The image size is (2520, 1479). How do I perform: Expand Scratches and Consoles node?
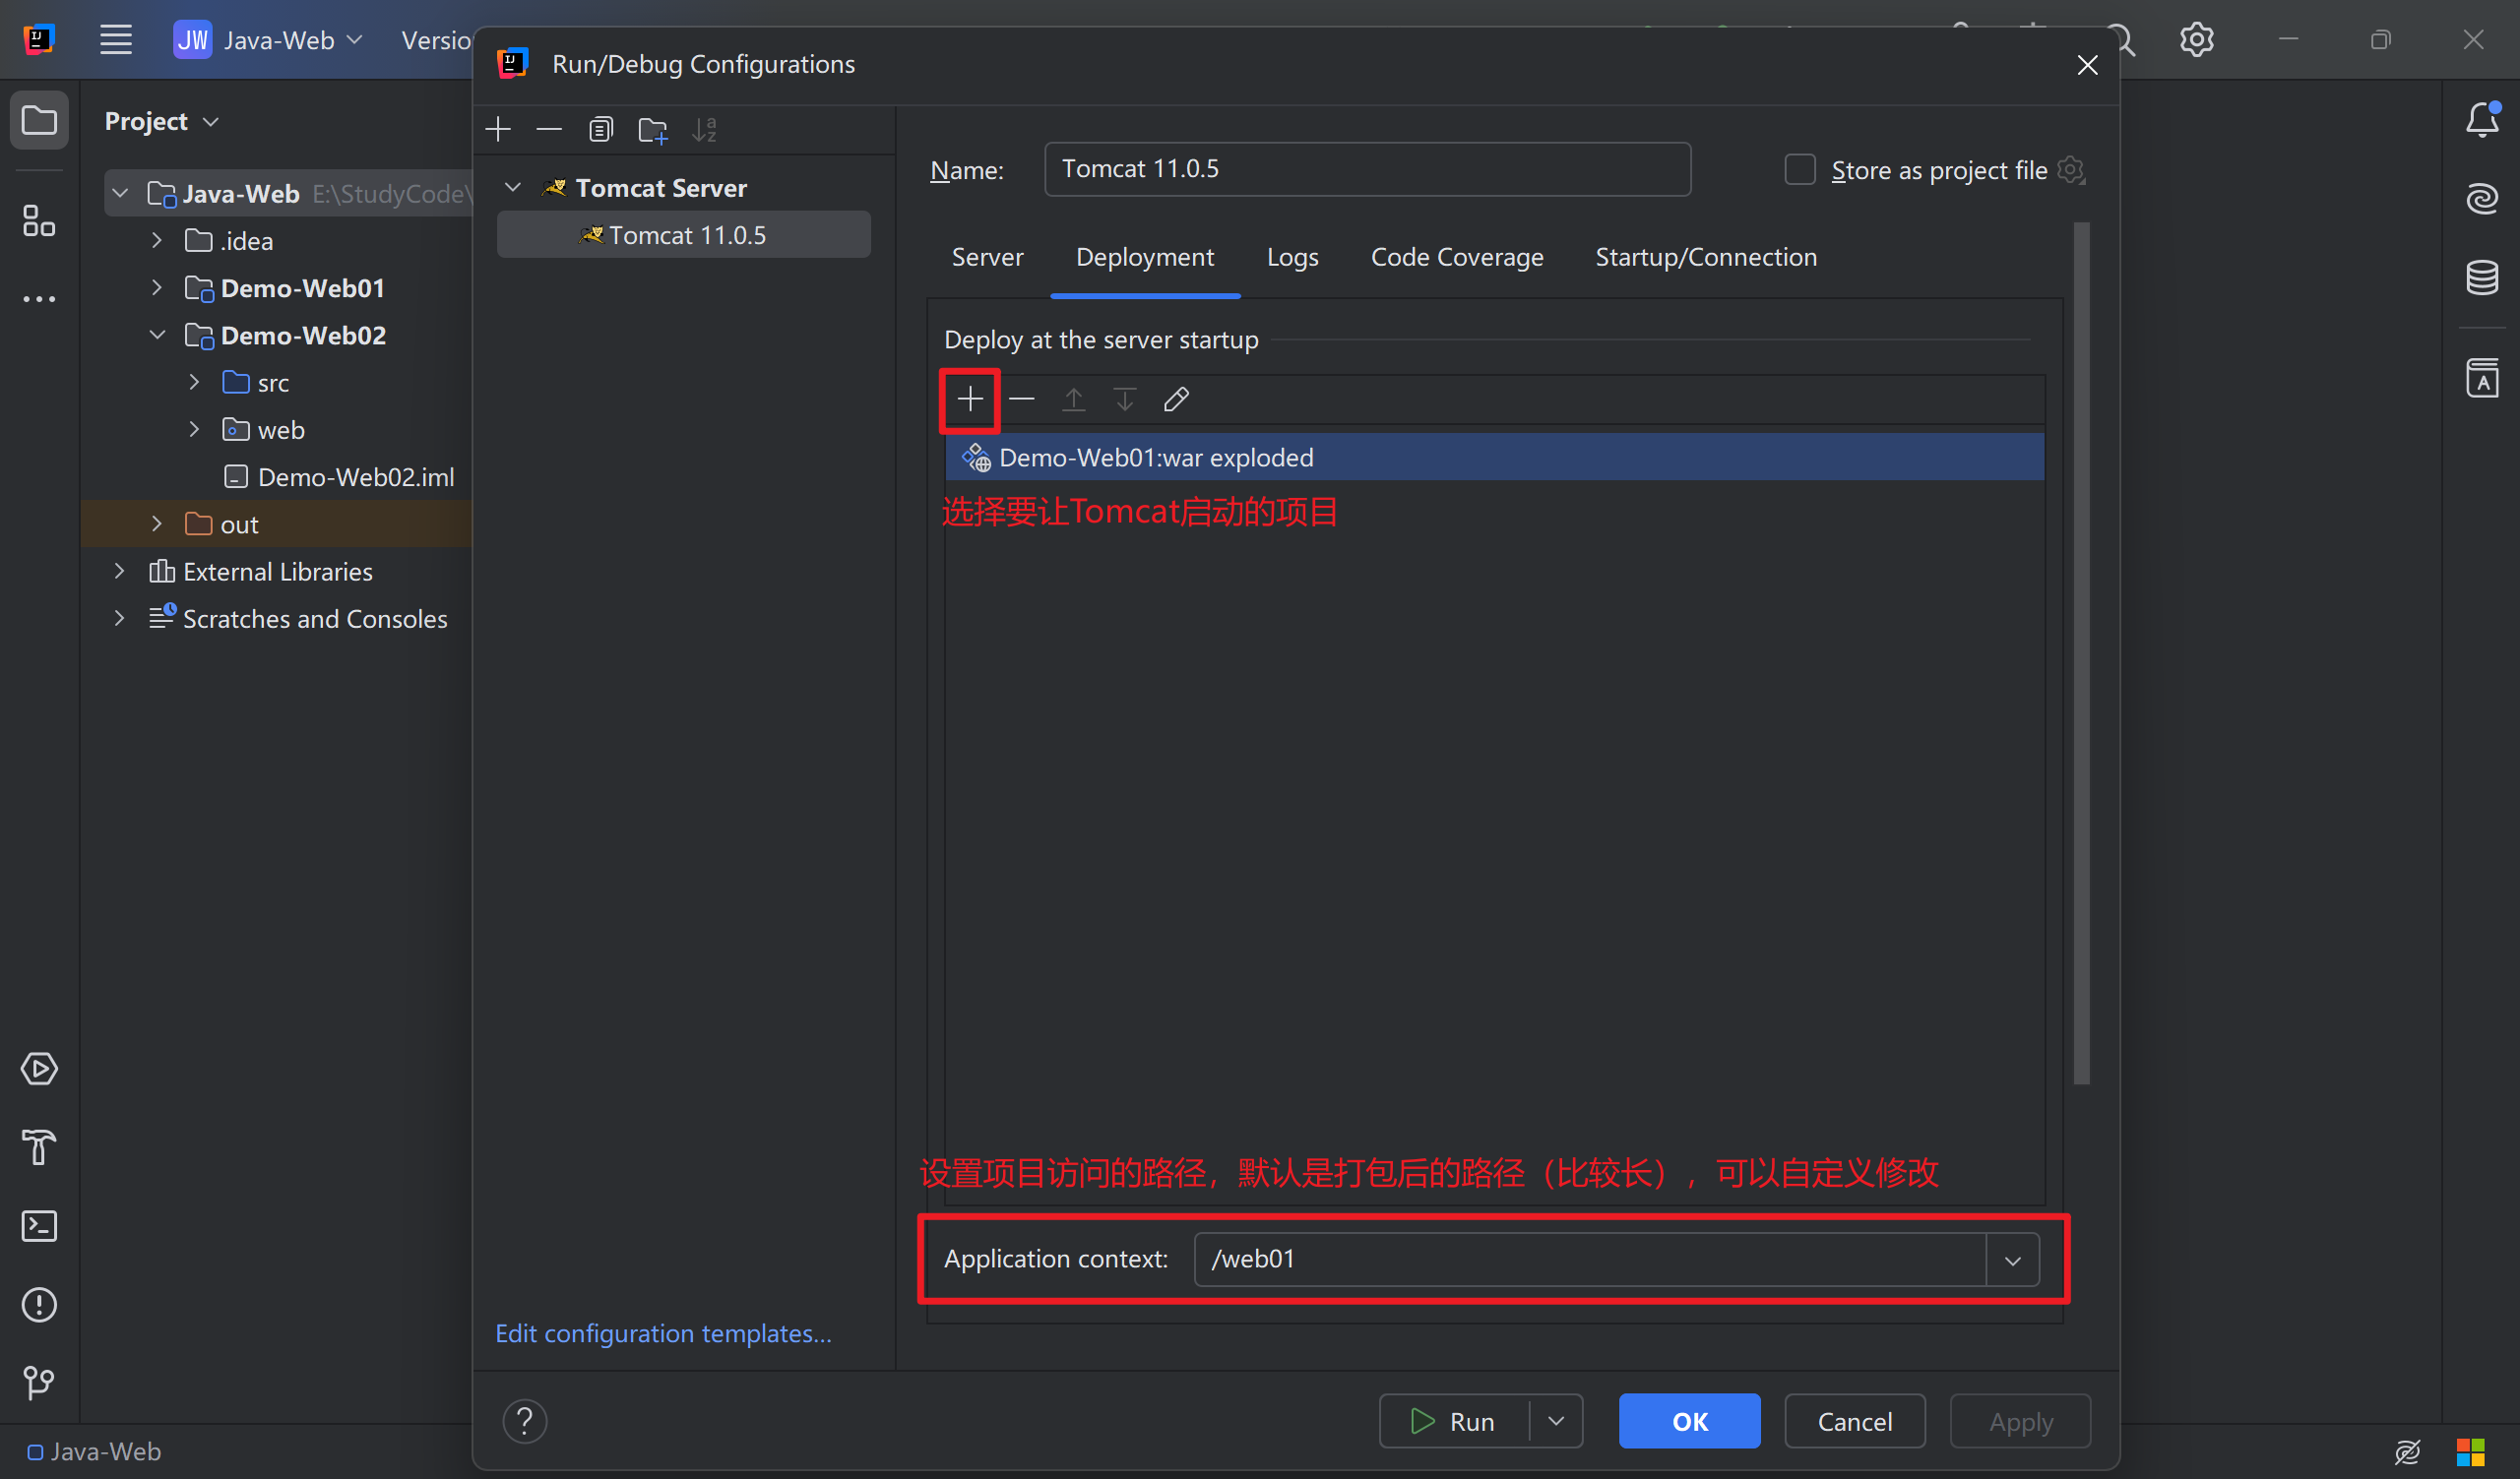pyautogui.click(x=119, y=618)
